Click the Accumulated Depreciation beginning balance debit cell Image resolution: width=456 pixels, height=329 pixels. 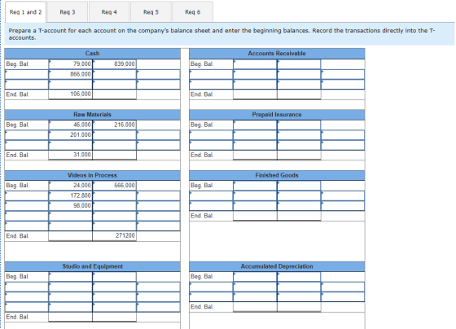point(255,277)
